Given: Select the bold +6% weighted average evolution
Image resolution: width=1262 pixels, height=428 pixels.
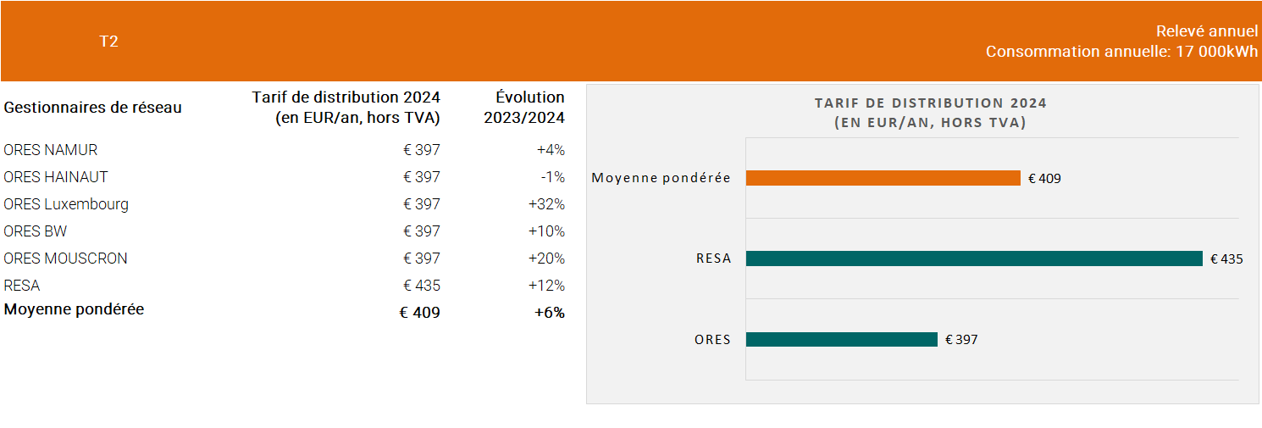Looking at the screenshot, I should 550,313.
